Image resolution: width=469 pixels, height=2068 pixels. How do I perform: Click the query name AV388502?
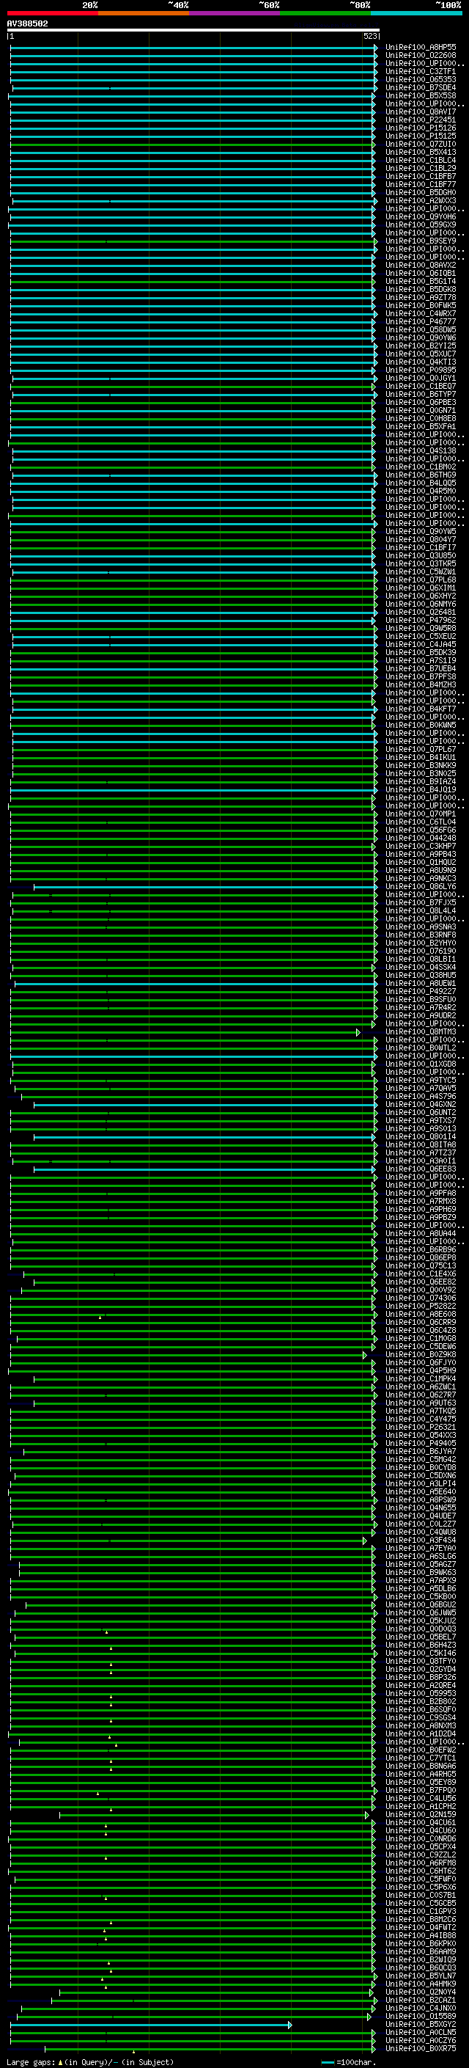point(27,24)
